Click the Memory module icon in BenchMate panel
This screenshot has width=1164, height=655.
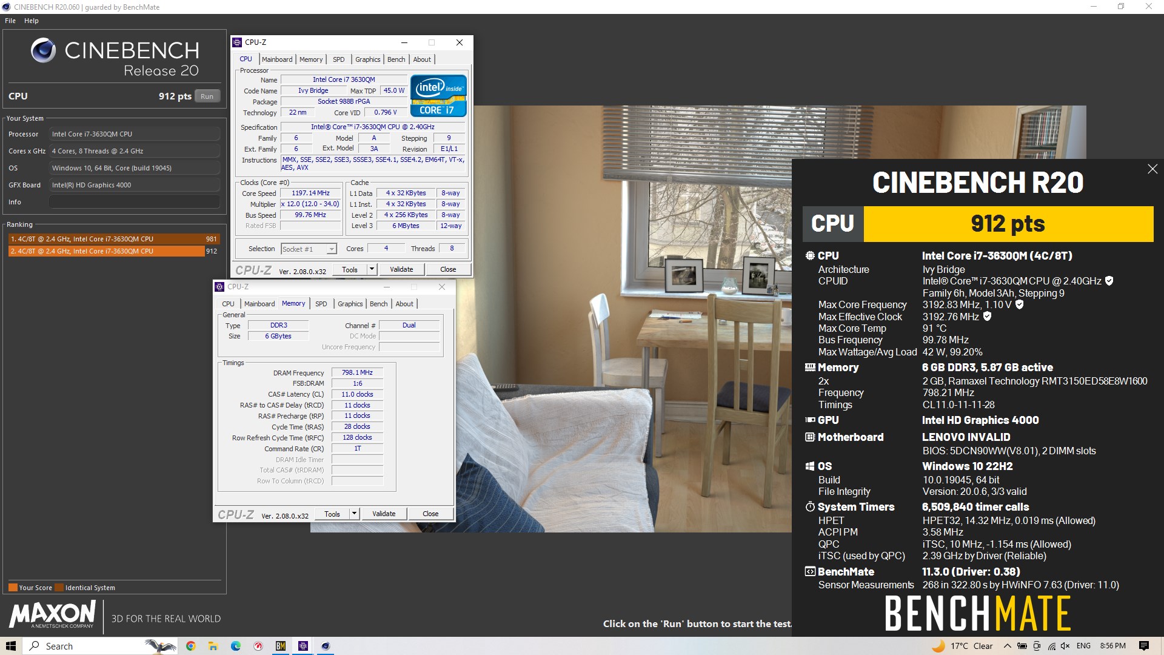[810, 368]
